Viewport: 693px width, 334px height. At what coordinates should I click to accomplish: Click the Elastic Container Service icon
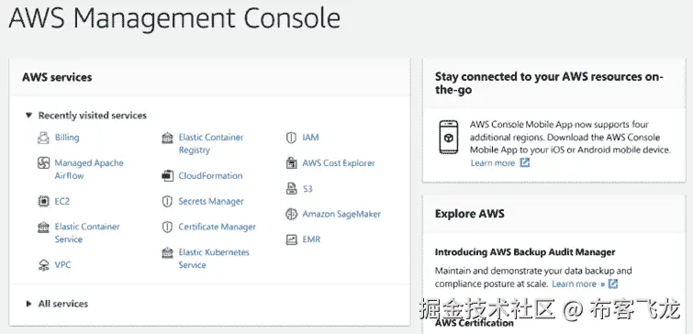(x=43, y=227)
